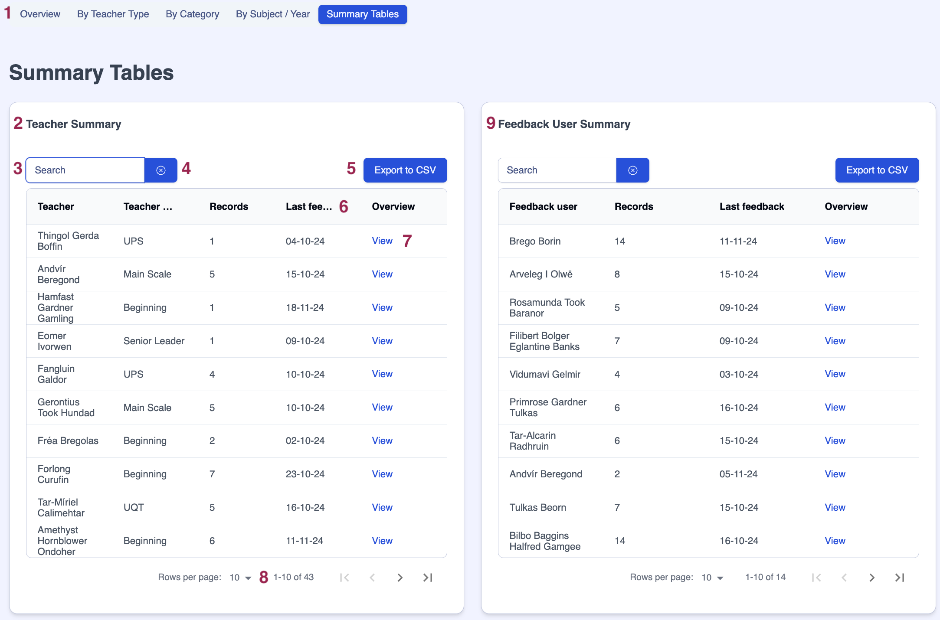View overview for feedback user Andvír Beregond, 05-11-24
940x620 pixels.
pyautogui.click(x=835, y=474)
